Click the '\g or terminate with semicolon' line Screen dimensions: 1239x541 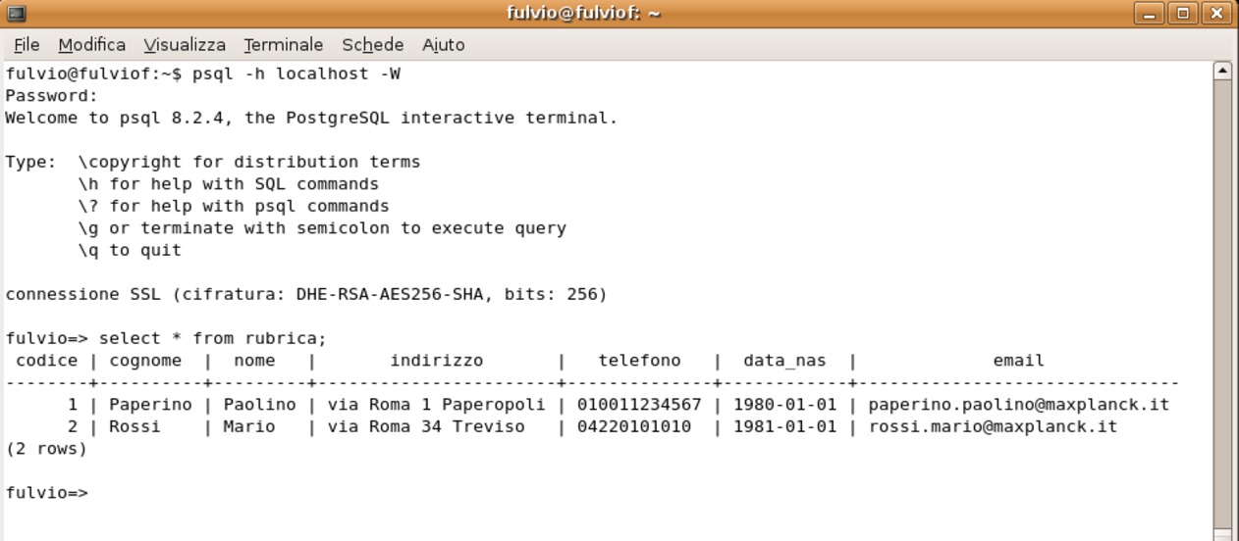[x=322, y=228]
